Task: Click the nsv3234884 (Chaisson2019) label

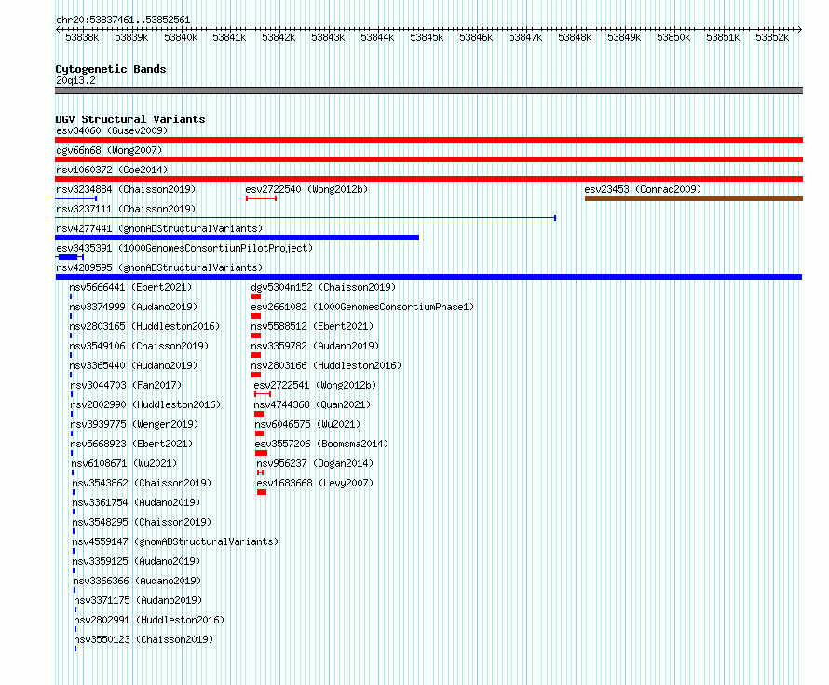Action: (x=126, y=189)
